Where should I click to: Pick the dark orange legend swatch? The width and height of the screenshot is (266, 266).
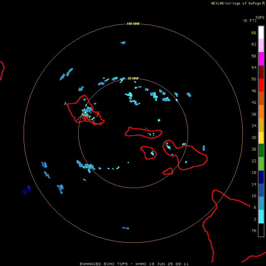(x=261, y=98)
